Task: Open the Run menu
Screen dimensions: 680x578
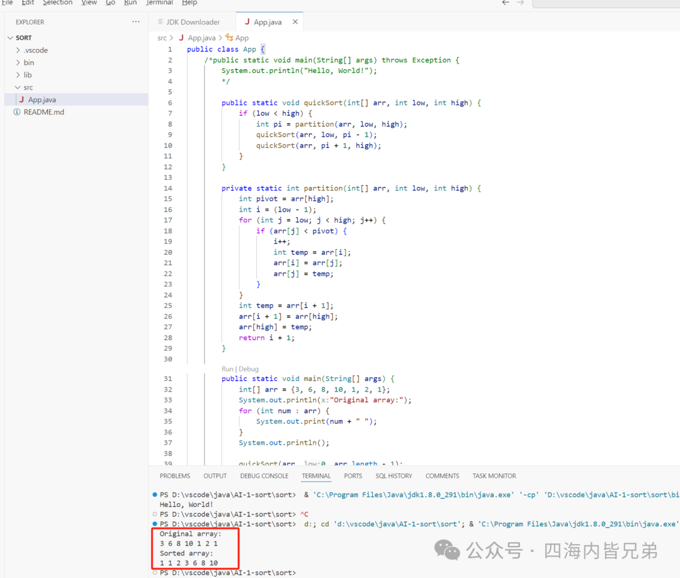Action: [x=130, y=3]
